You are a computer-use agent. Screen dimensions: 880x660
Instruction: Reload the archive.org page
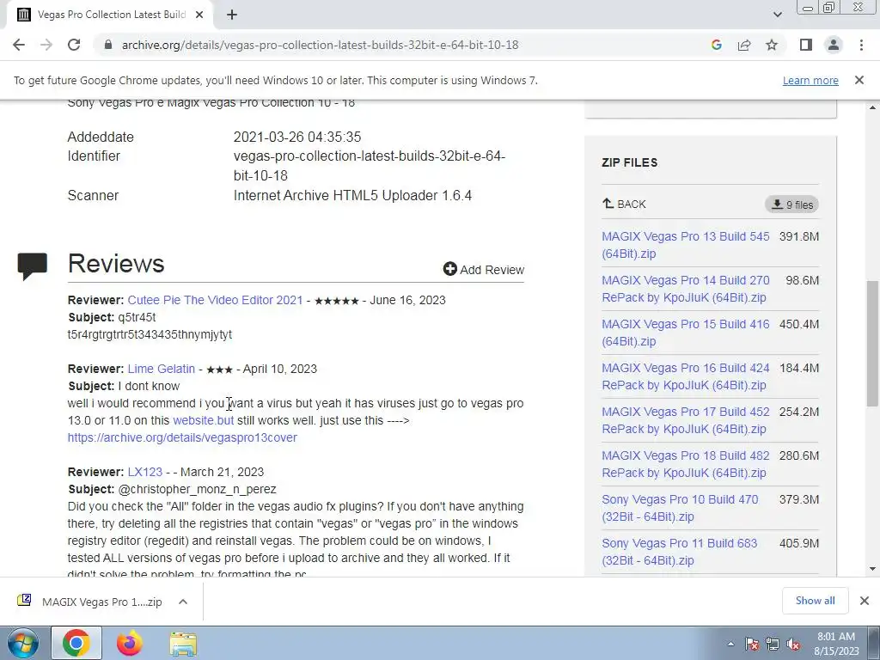(74, 45)
